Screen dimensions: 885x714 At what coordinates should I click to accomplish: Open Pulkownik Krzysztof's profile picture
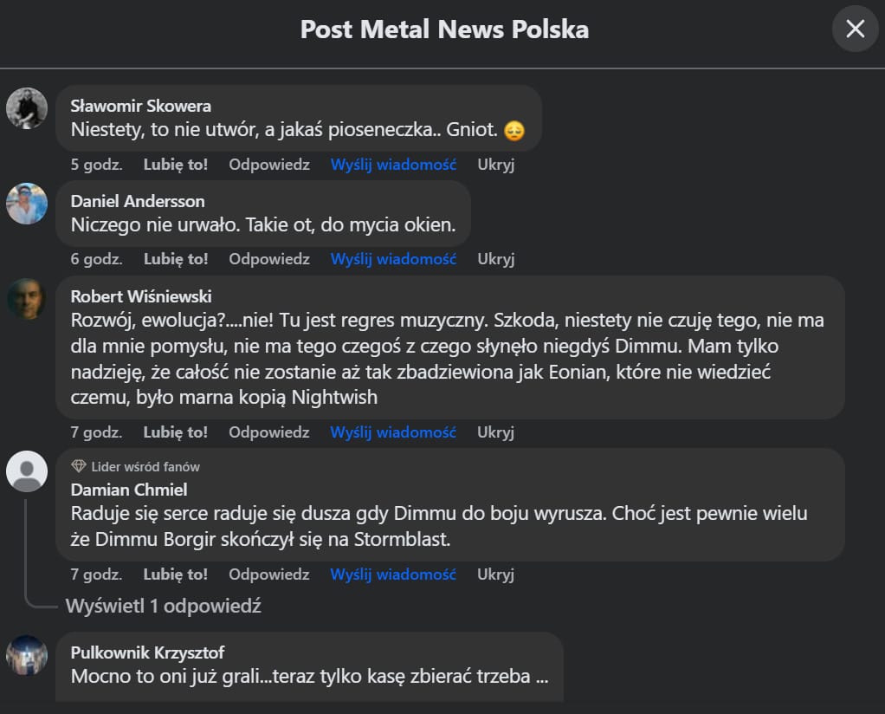[27, 655]
